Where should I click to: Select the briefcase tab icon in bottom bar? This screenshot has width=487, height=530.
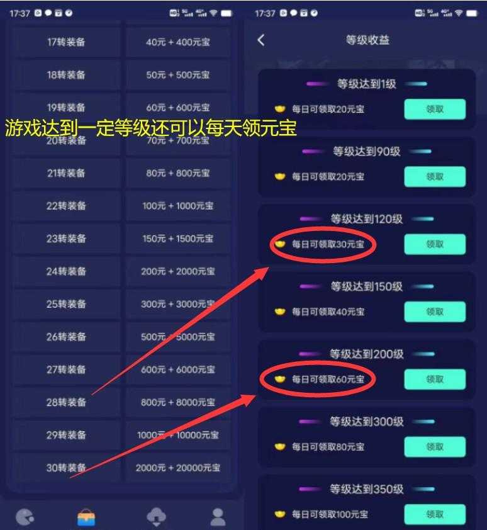pyautogui.click(x=86, y=517)
